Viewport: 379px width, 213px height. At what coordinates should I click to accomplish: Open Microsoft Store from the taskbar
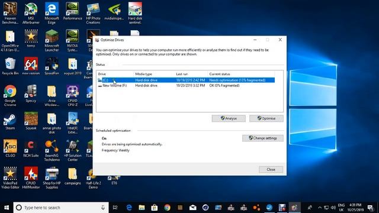[x=154, y=208]
